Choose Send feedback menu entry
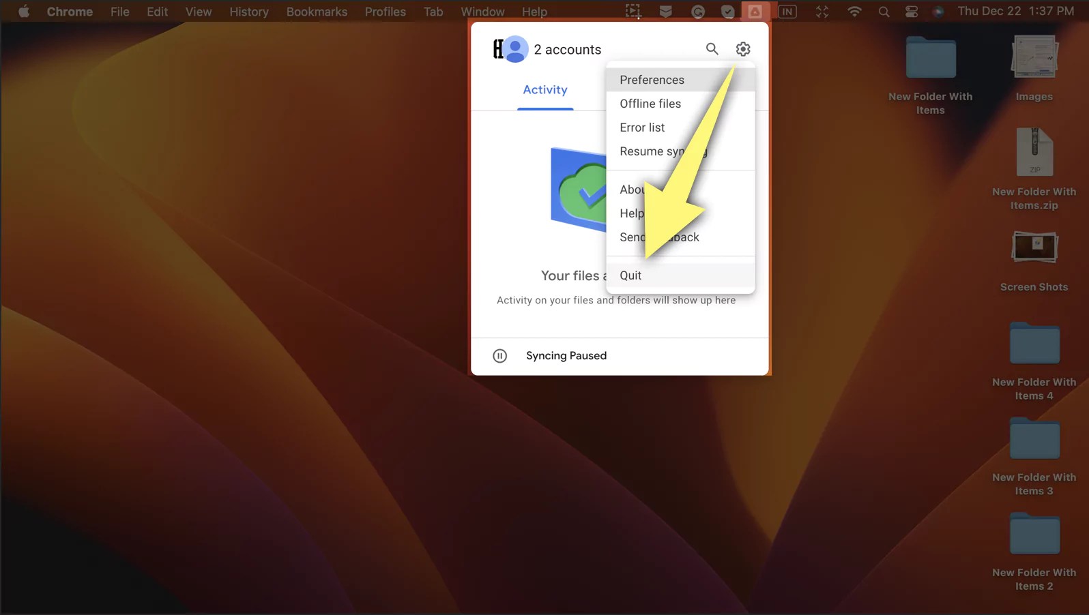This screenshot has height=615, width=1089. [680, 237]
